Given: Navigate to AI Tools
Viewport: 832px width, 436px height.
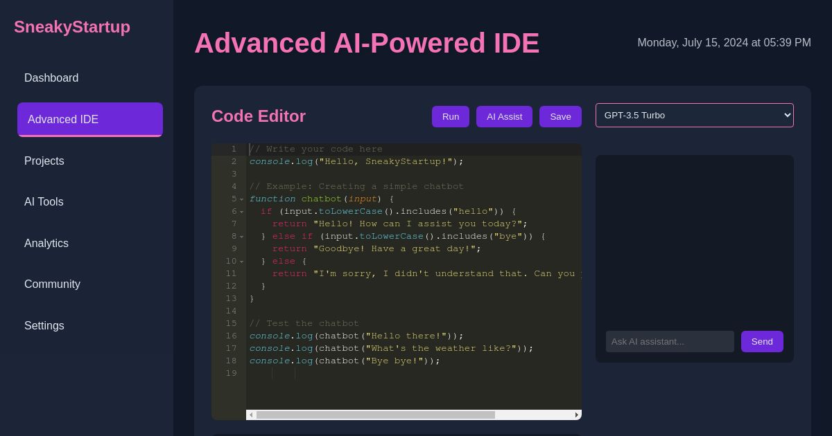Looking at the screenshot, I should coord(44,202).
